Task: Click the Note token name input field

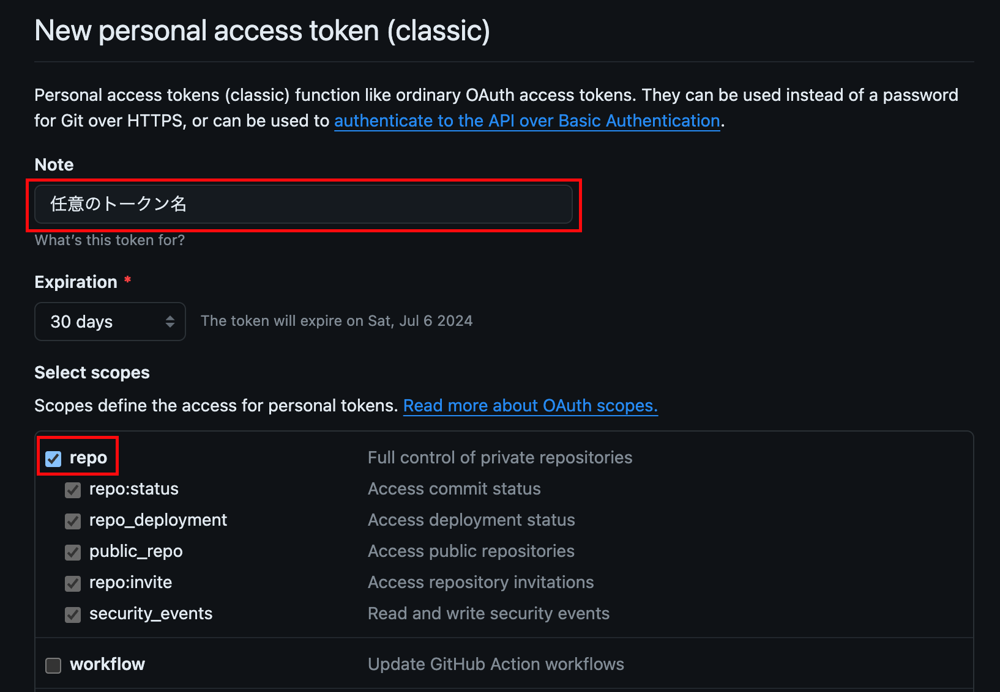Action: [303, 204]
